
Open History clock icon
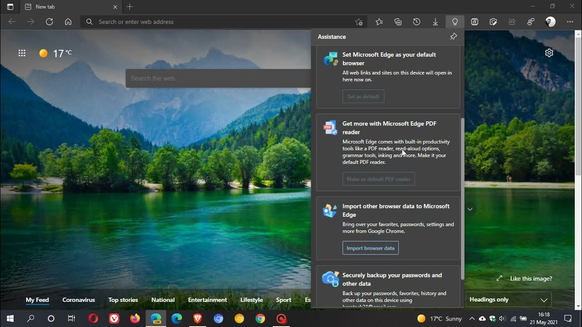pyautogui.click(x=416, y=22)
